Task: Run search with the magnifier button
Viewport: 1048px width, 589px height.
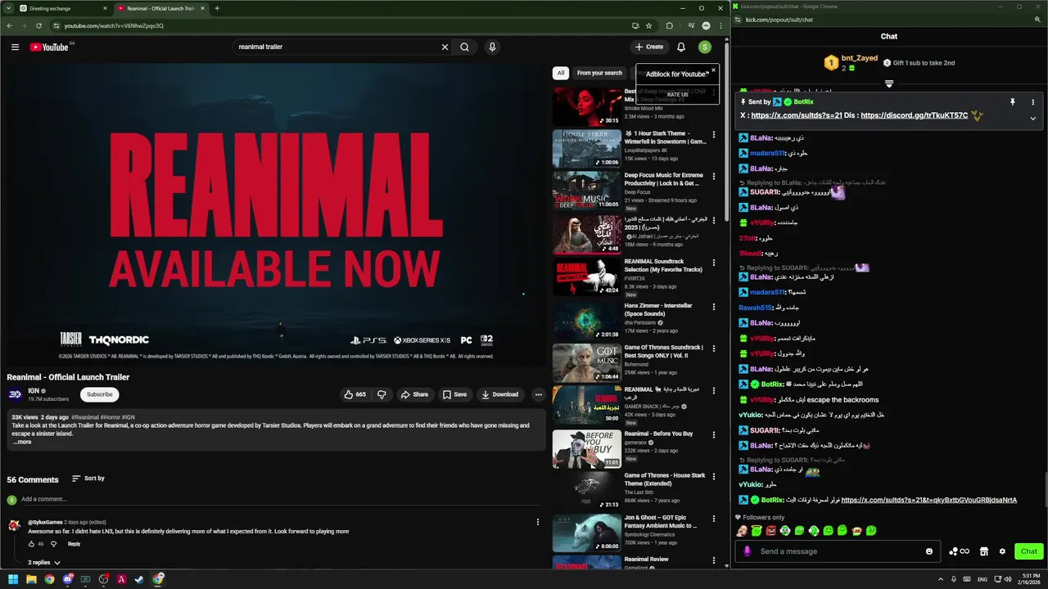Action: (x=464, y=47)
